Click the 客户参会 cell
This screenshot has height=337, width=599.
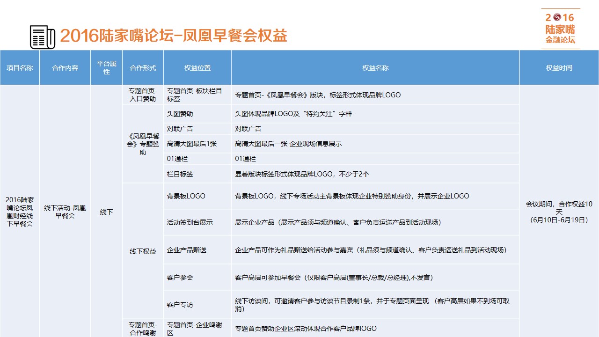pyautogui.click(x=197, y=278)
